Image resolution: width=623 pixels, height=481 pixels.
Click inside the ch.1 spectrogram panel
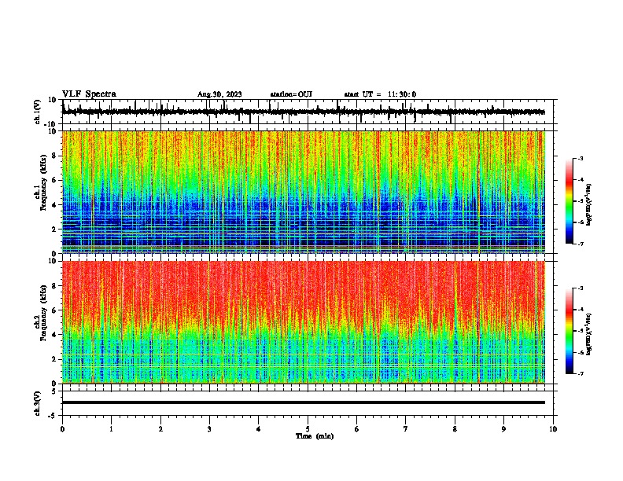(303, 192)
